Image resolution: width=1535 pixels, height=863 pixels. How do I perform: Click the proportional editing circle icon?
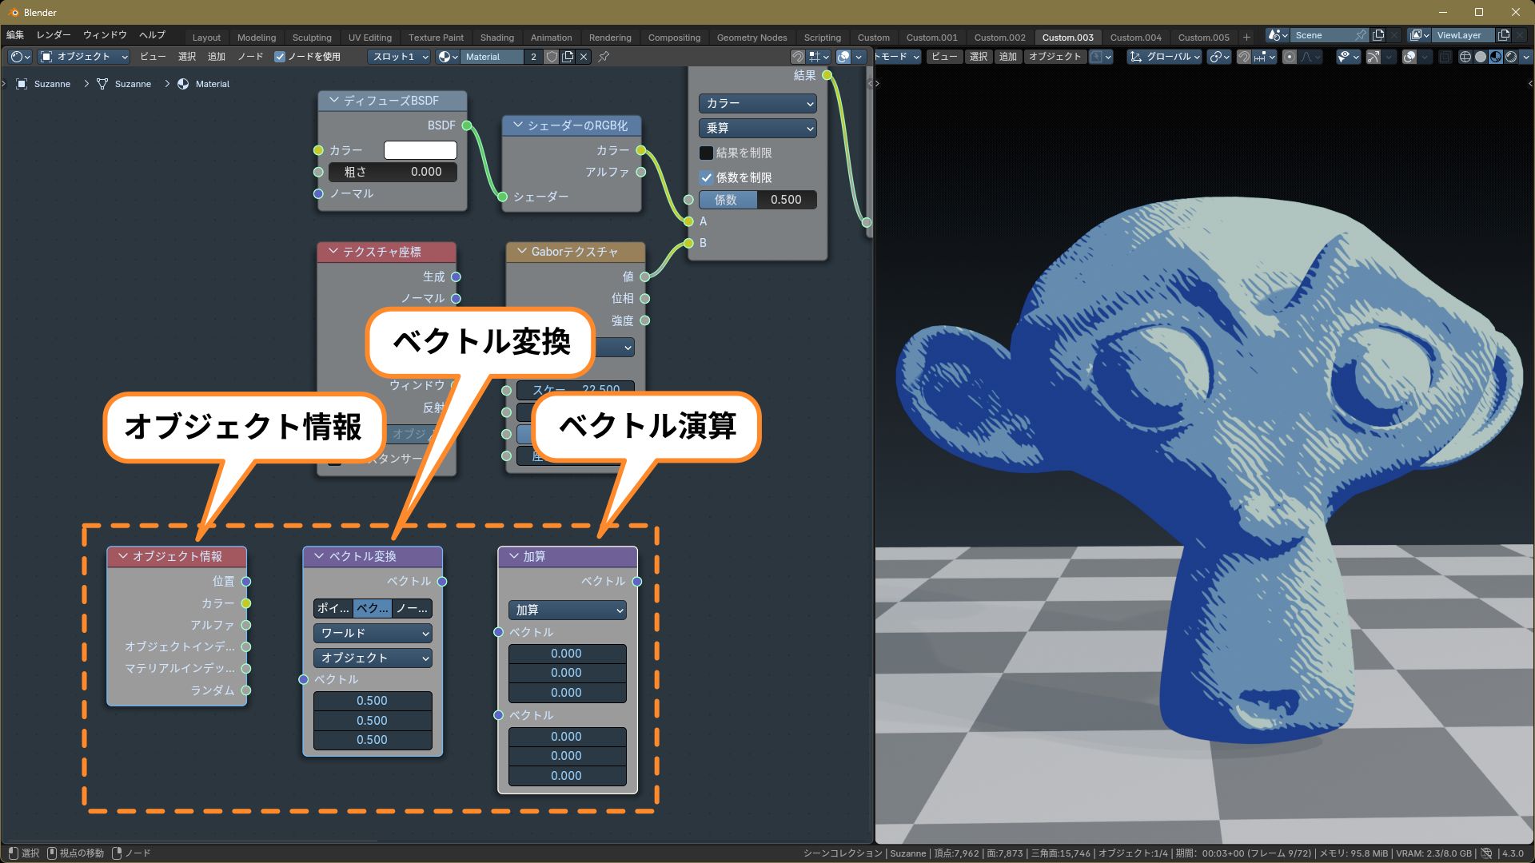point(1289,57)
